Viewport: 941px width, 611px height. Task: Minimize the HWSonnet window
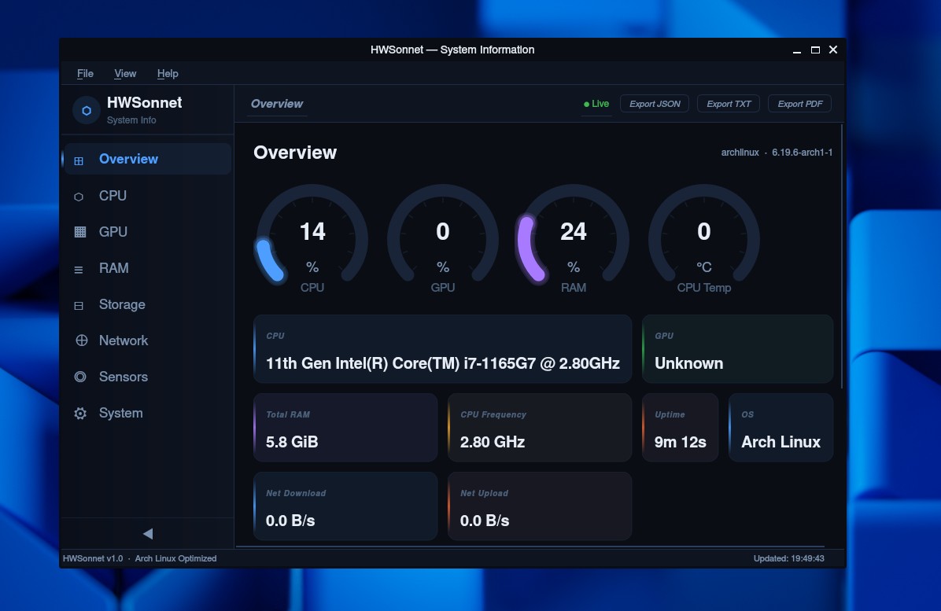click(797, 50)
